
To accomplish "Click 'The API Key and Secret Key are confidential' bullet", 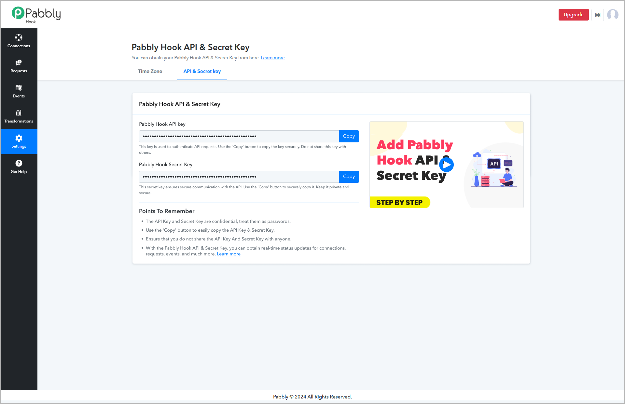I will click(x=218, y=221).
